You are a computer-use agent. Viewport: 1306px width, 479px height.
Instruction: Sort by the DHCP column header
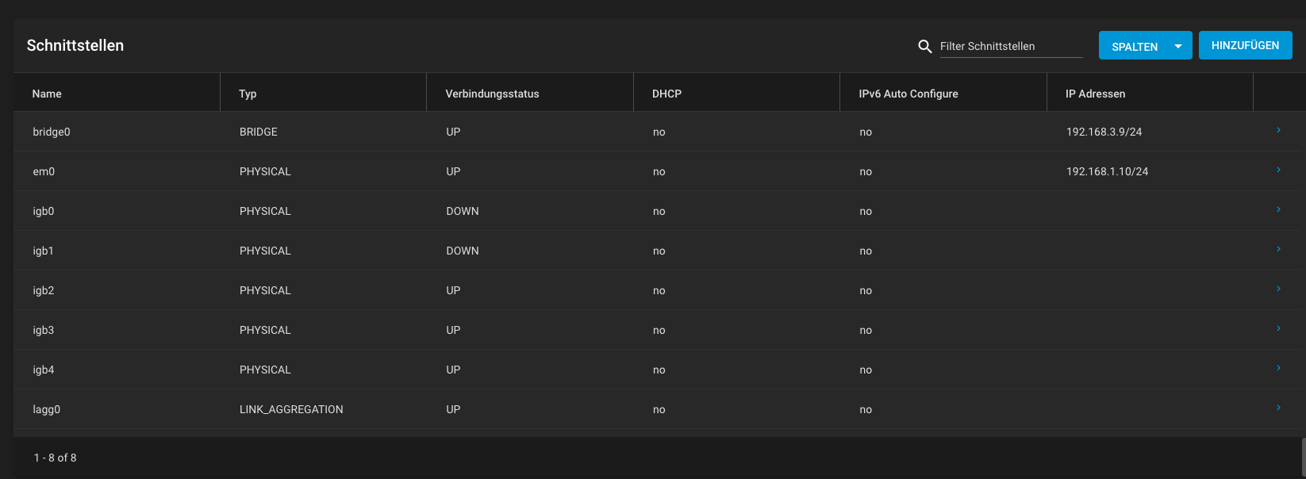tap(666, 94)
